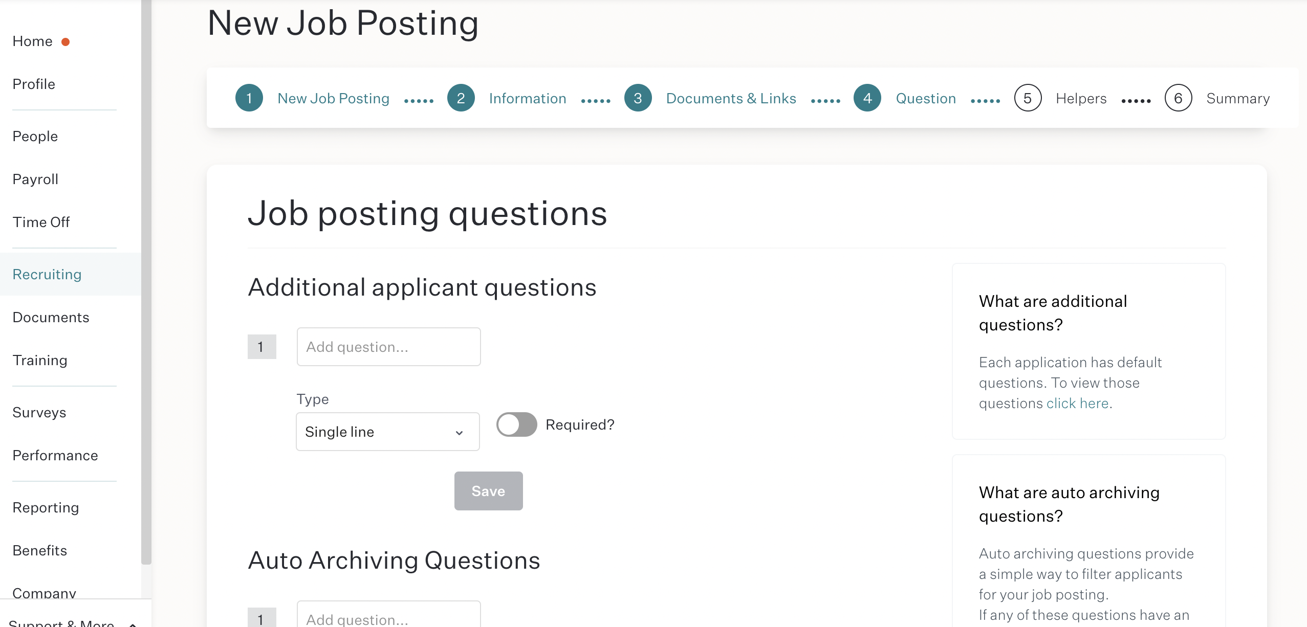The width and height of the screenshot is (1307, 627).
Task: Click the sidebar vertical scrollbar
Action: coord(146,281)
